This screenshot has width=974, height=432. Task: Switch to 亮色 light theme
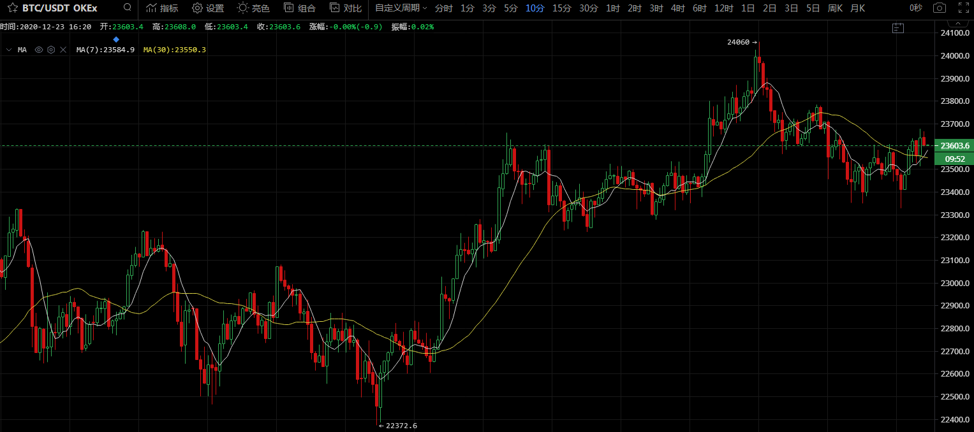(x=253, y=8)
